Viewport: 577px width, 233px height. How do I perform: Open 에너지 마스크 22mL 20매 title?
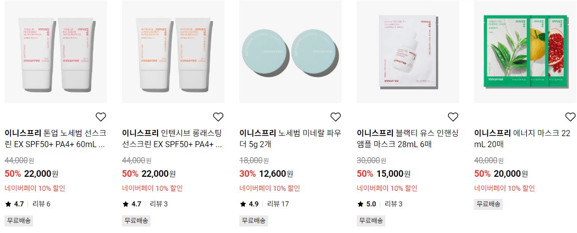(522, 139)
